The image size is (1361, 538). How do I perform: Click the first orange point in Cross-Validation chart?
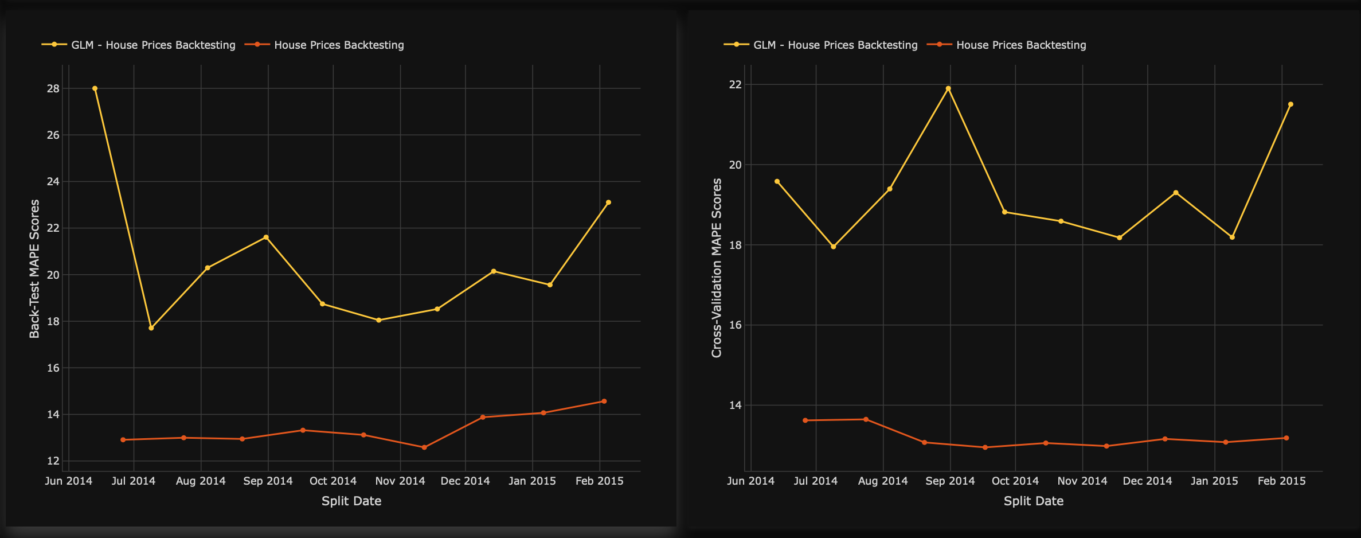805,420
